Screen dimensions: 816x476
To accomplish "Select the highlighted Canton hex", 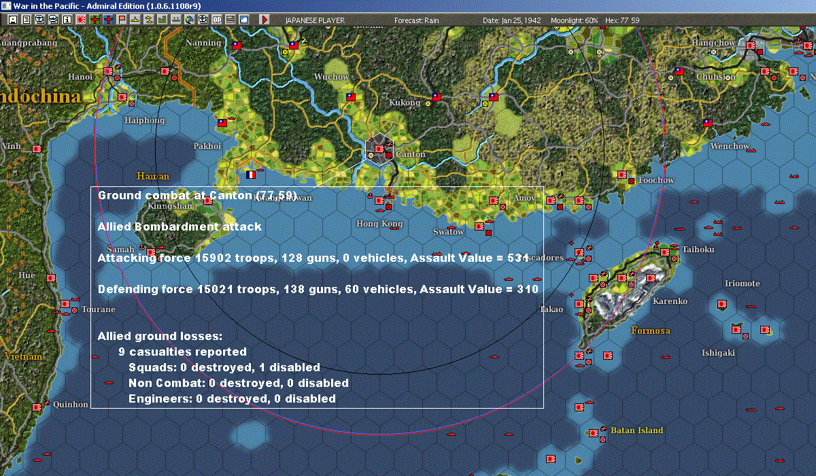I will point(379,150).
